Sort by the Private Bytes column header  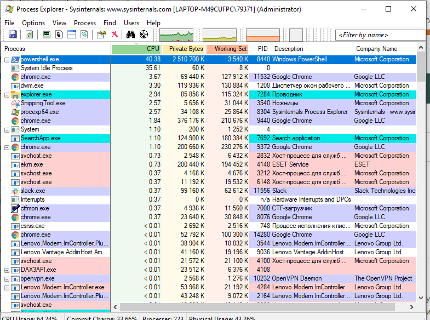(186, 49)
